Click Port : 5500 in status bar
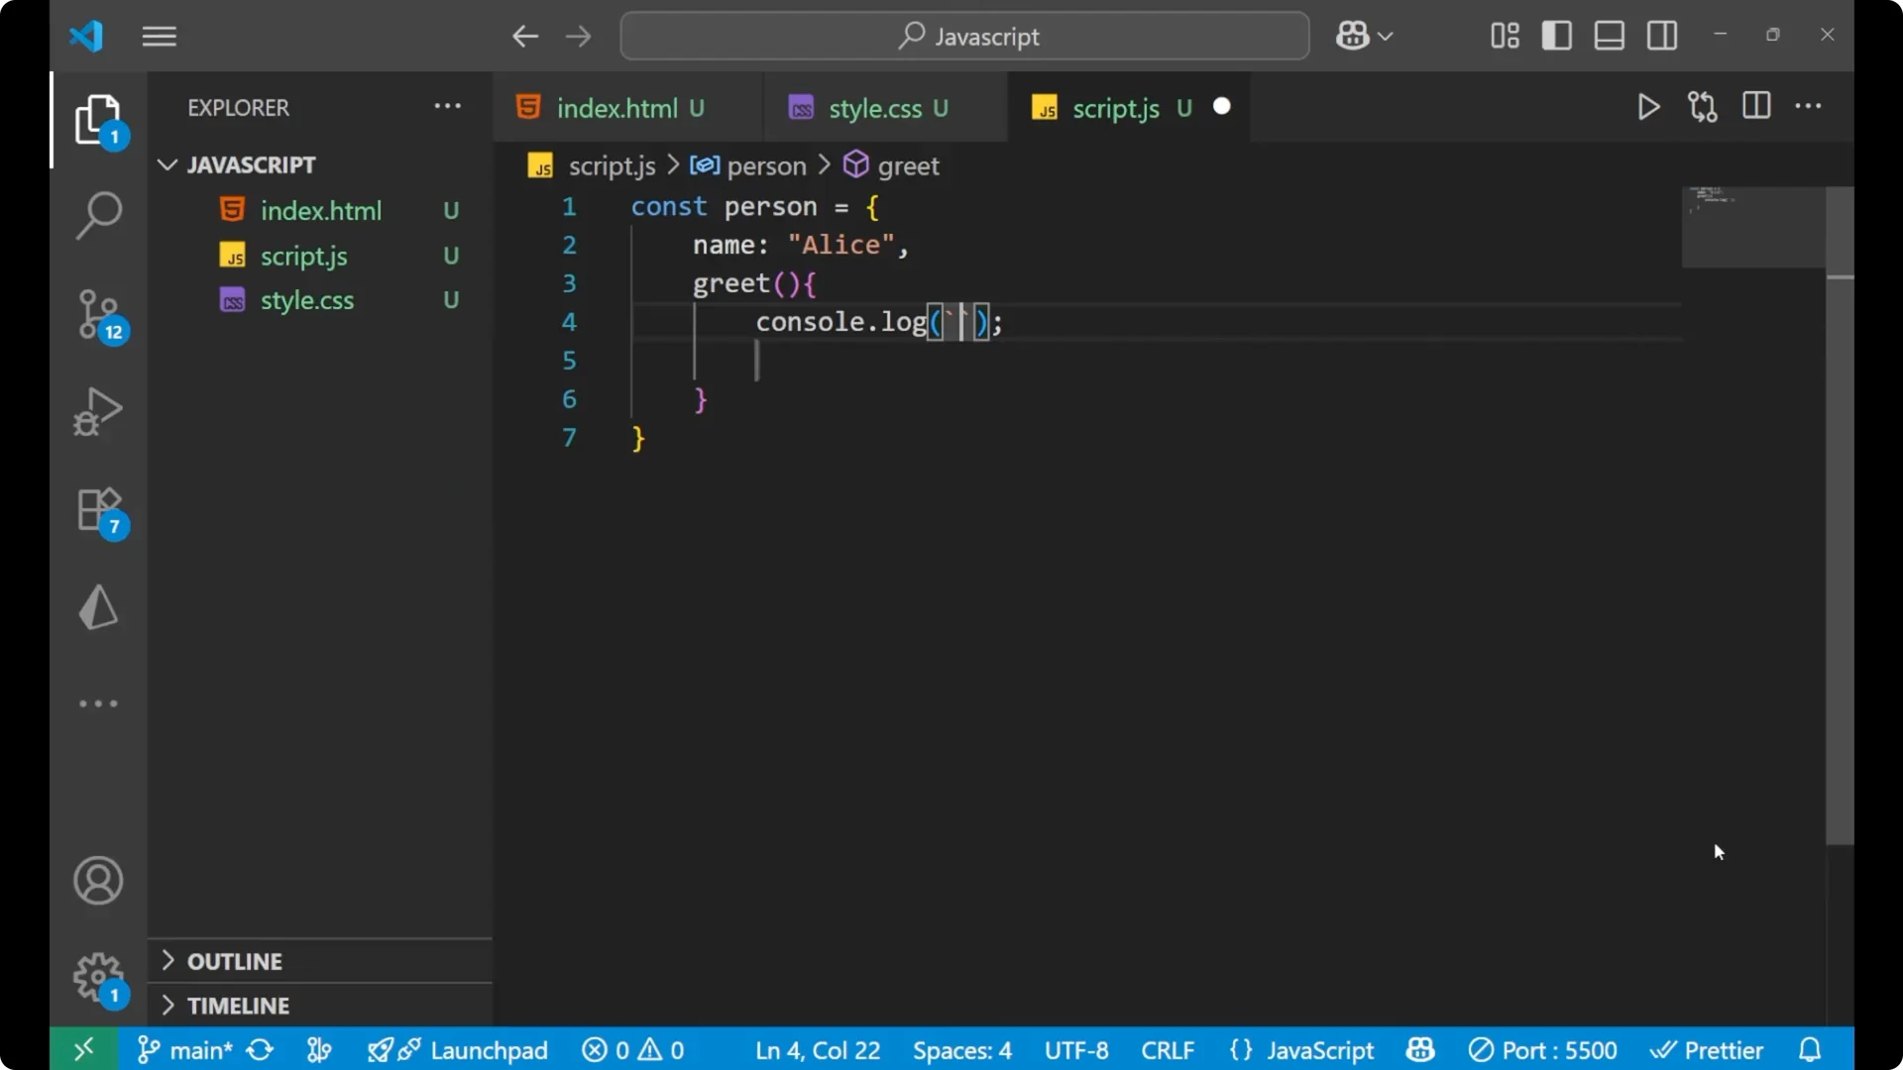Screen dimensions: 1903x1070 point(1542,1050)
